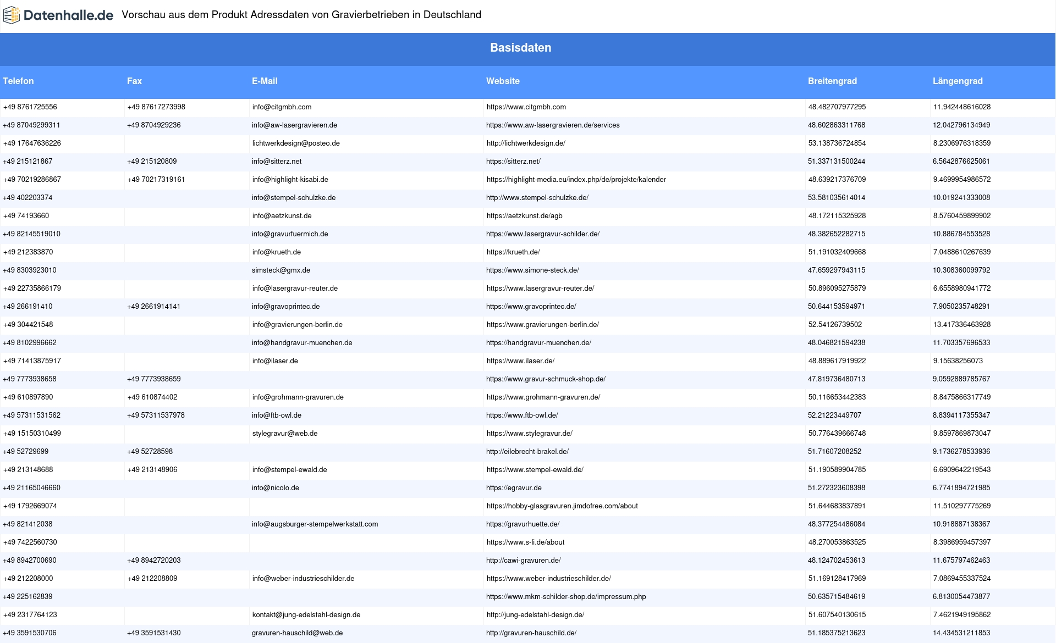Select email gravuren-hauschild@web.de
Viewport: 1056px width, 643px height.
pos(297,633)
